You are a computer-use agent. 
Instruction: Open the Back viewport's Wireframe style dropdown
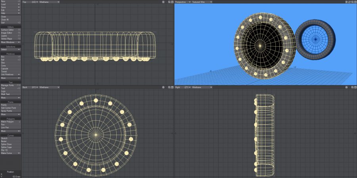[x=49, y=87]
